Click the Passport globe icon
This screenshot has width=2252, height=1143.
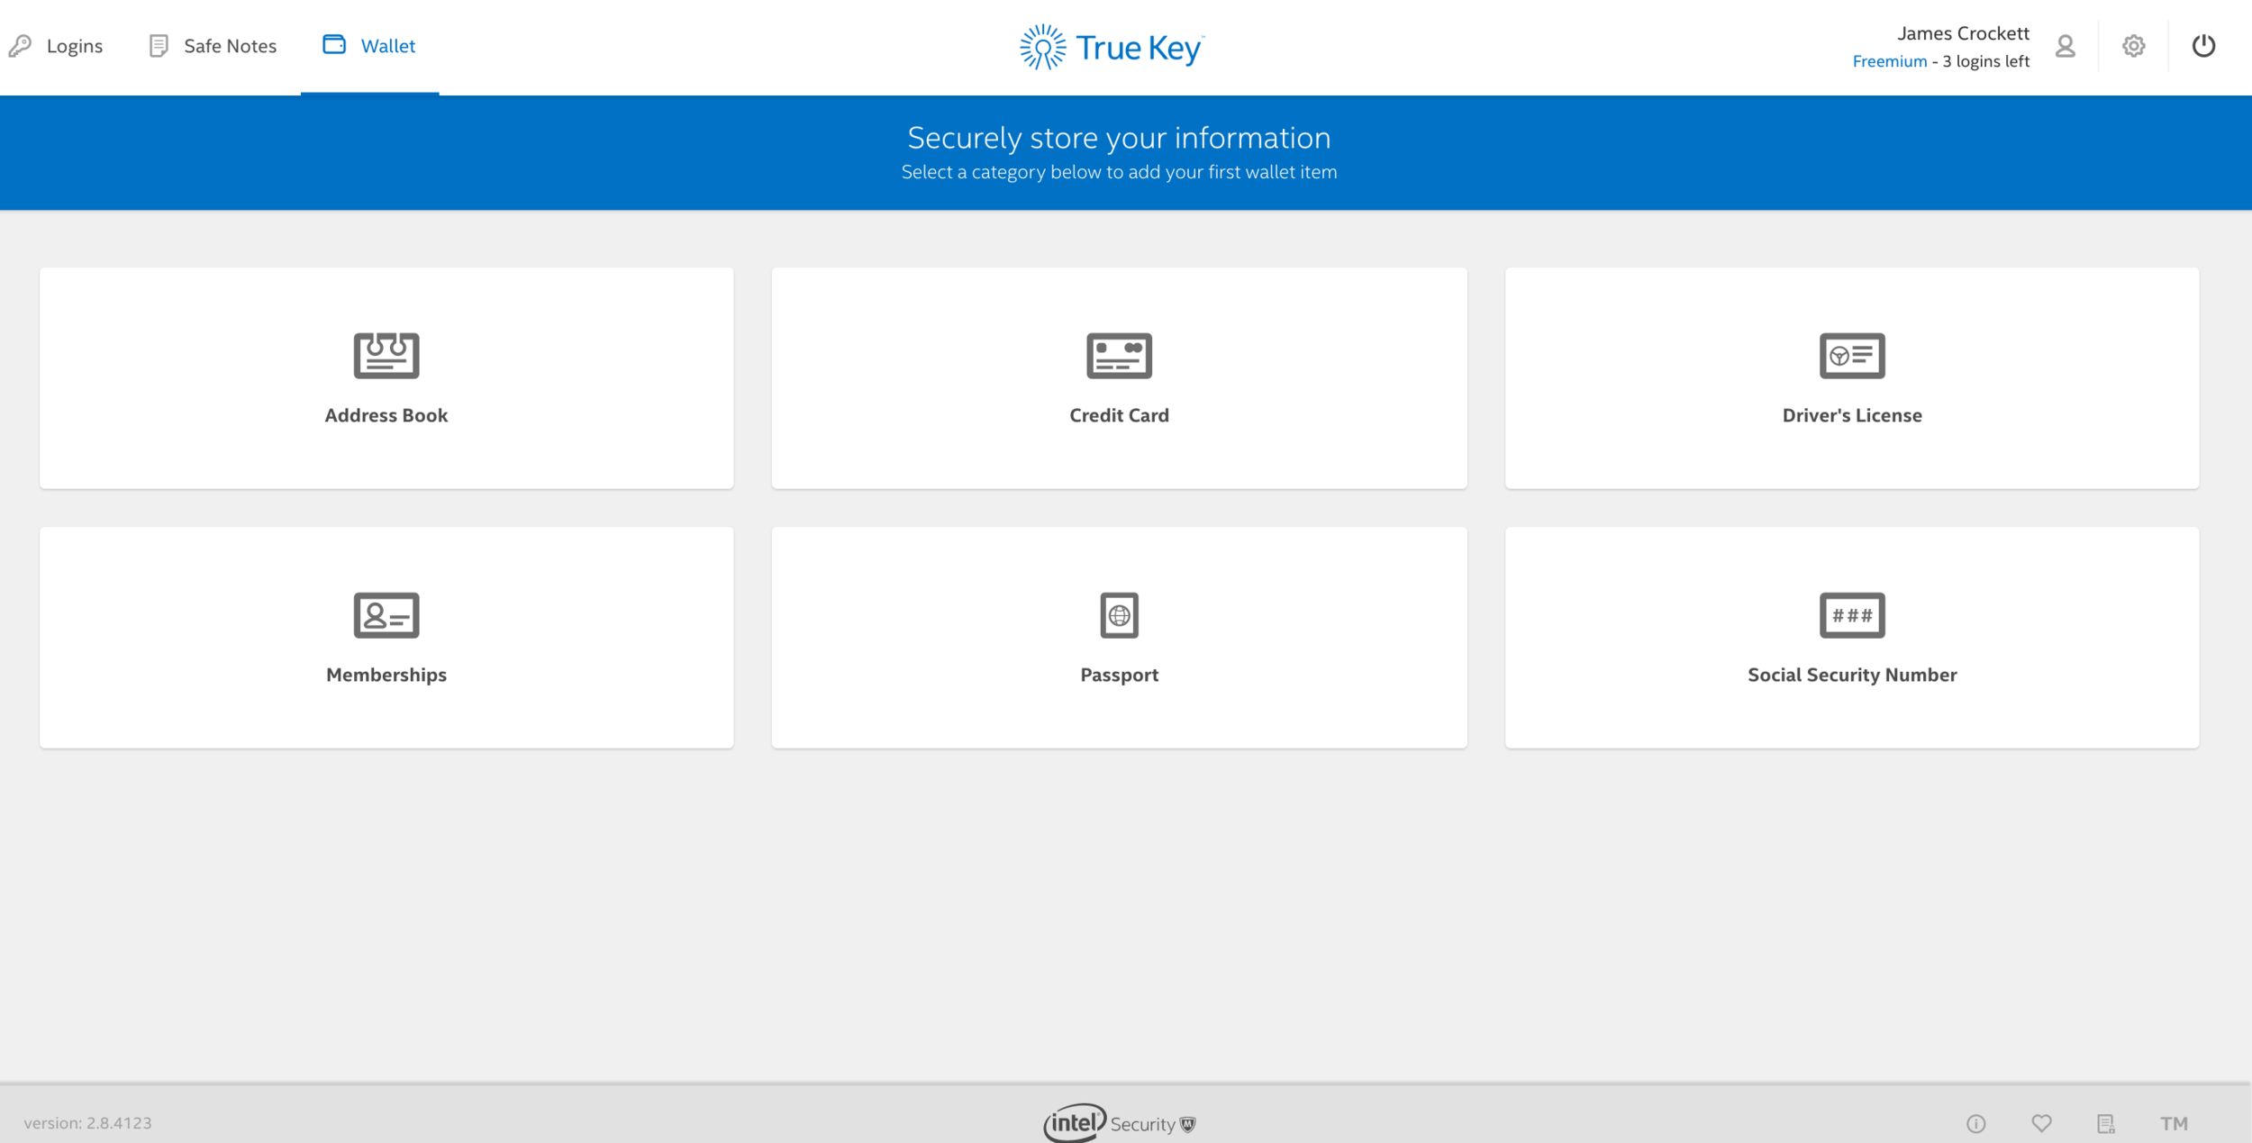pos(1119,615)
